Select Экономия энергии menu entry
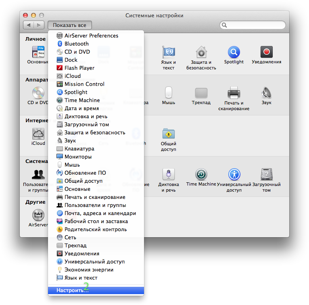 point(96,270)
